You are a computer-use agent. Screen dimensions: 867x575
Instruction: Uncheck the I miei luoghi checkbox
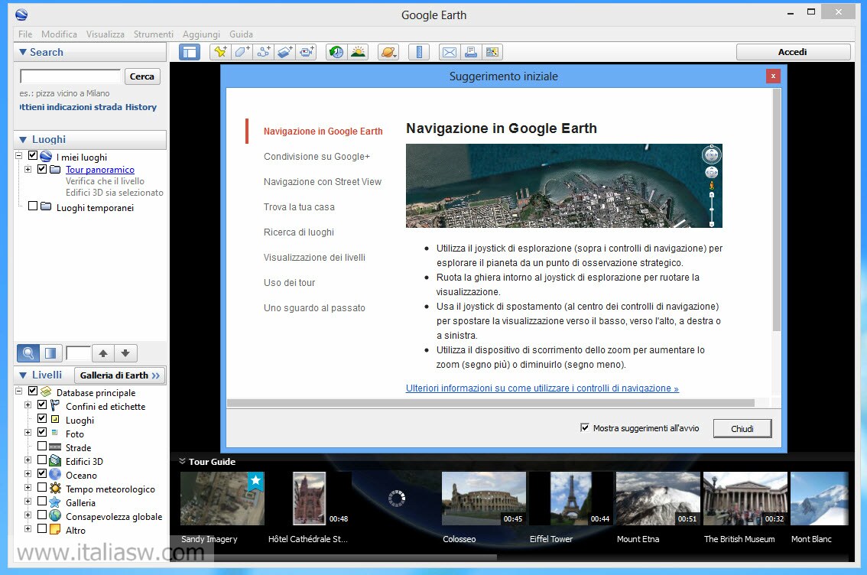click(33, 155)
